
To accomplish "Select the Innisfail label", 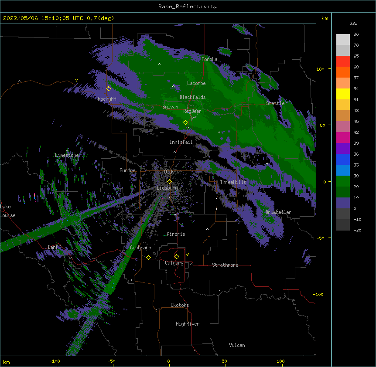I will (181, 142).
